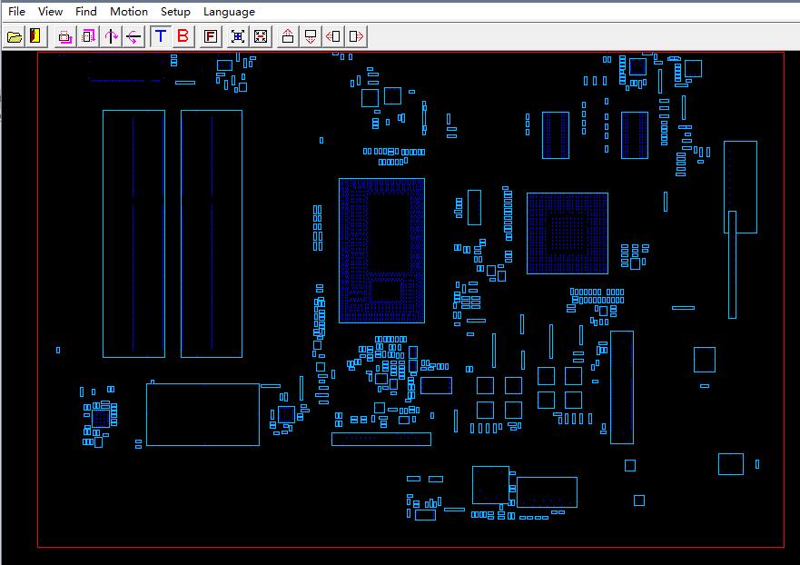The width and height of the screenshot is (800, 565).
Task: Open the Setup menu
Action: [175, 11]
